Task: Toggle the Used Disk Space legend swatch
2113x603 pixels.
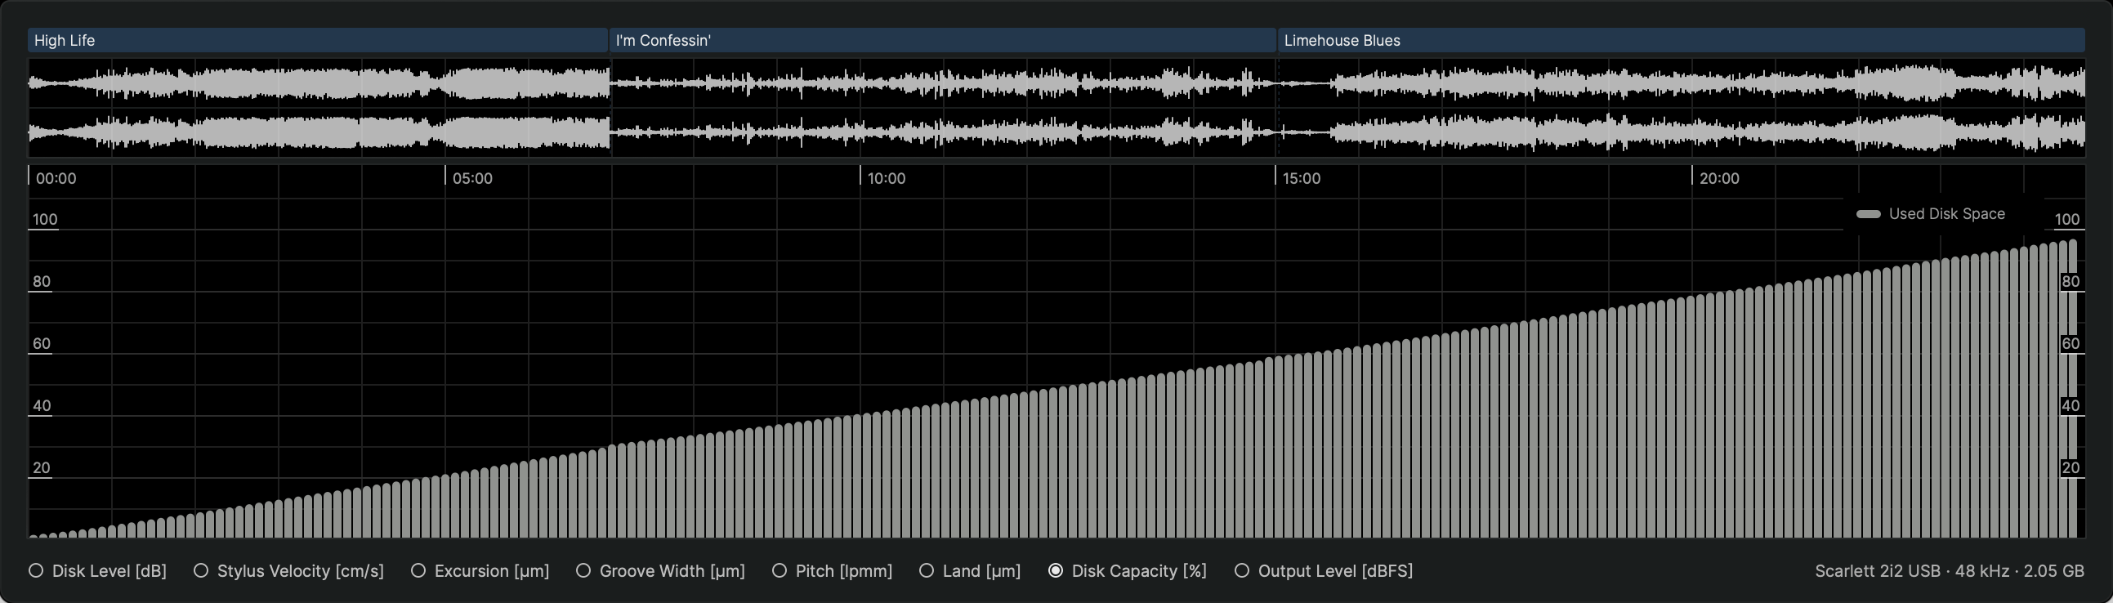Action: (x=1868, y=214)
